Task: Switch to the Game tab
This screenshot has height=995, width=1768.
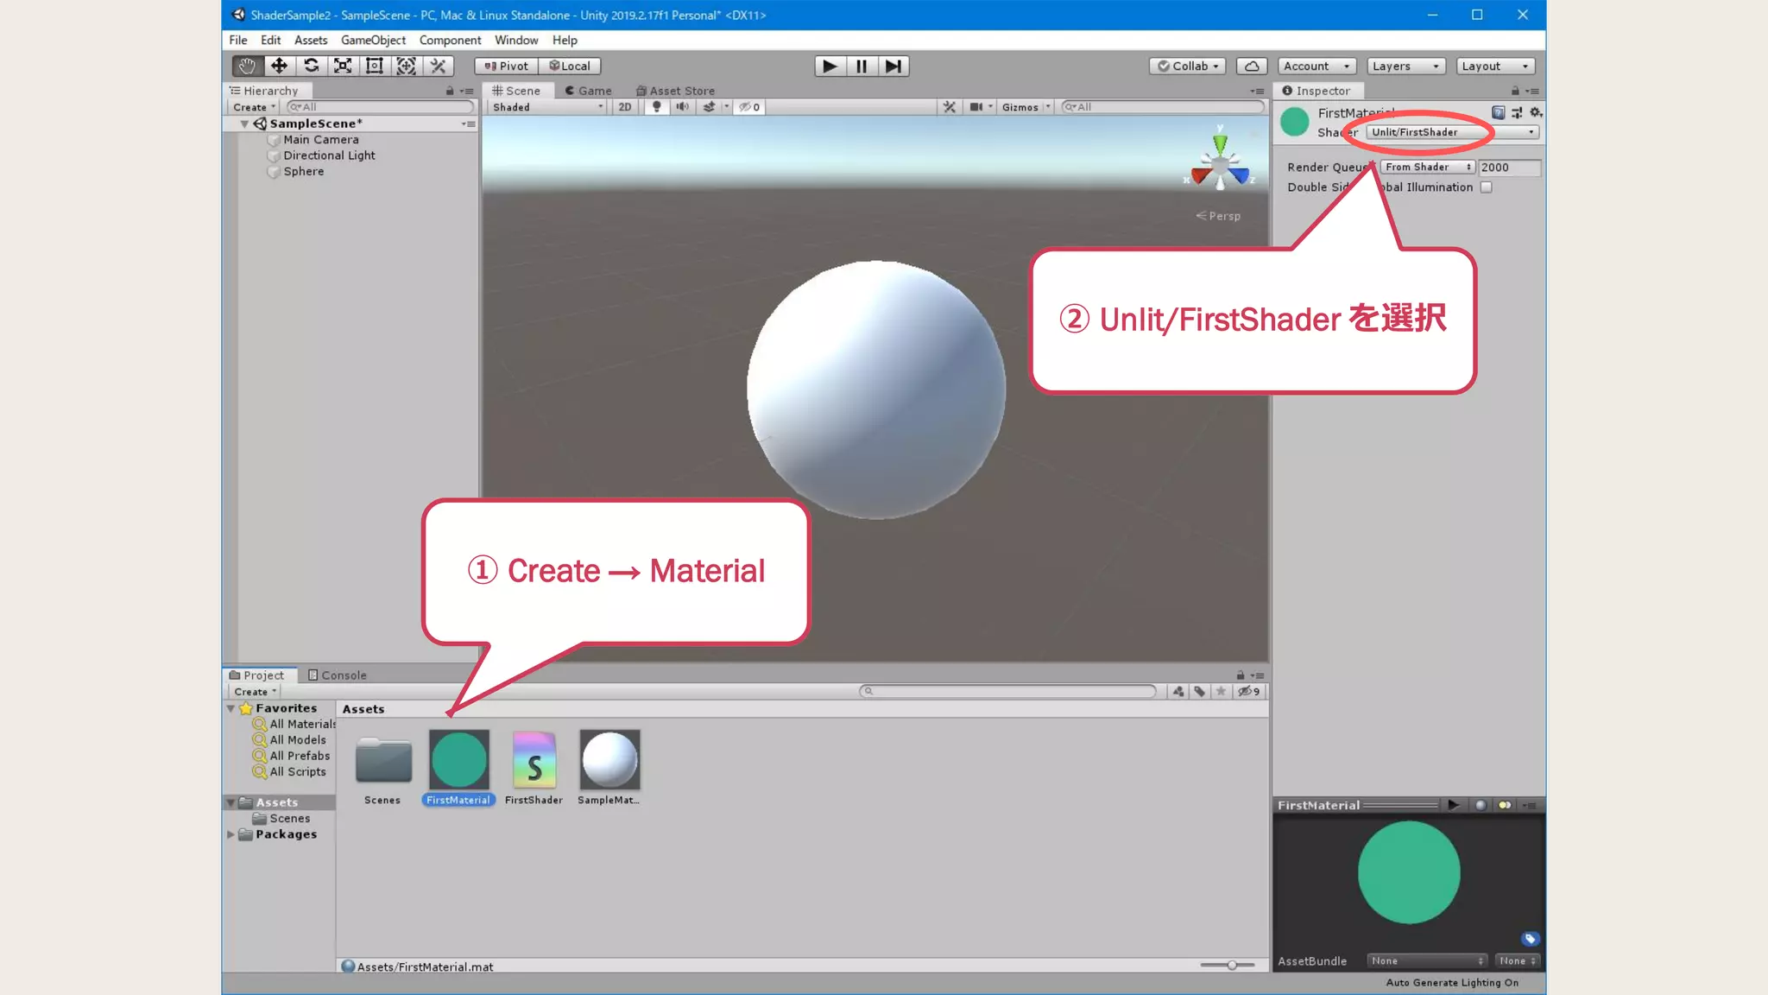Action: coord(588,91)
